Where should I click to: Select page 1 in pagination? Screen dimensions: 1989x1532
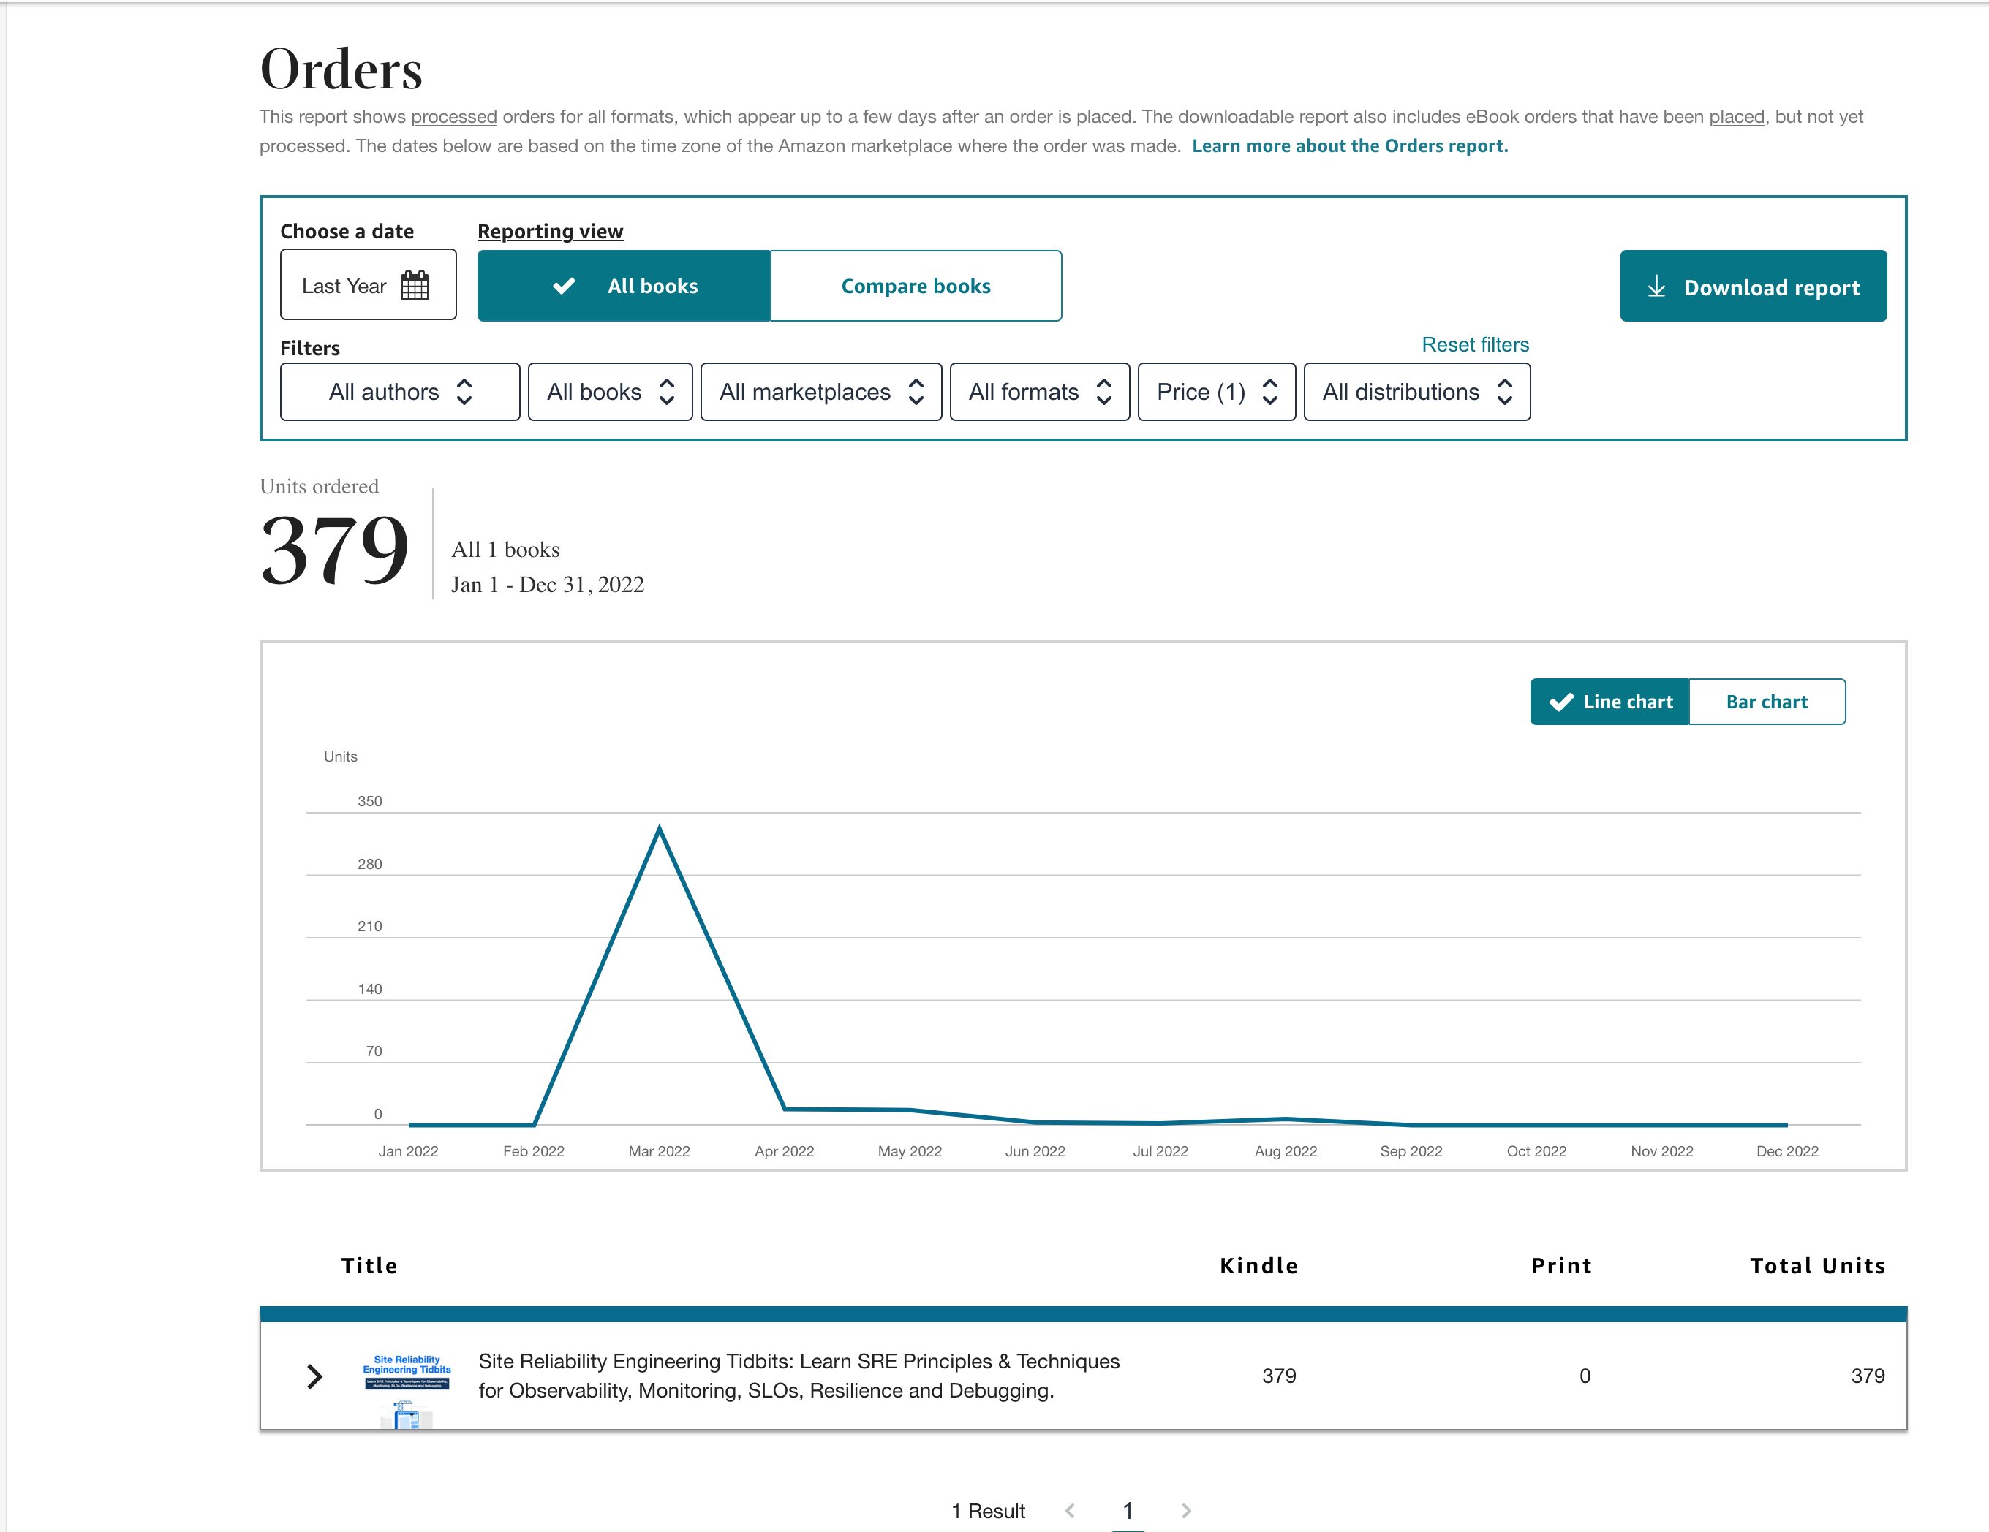point(1128,1510)
